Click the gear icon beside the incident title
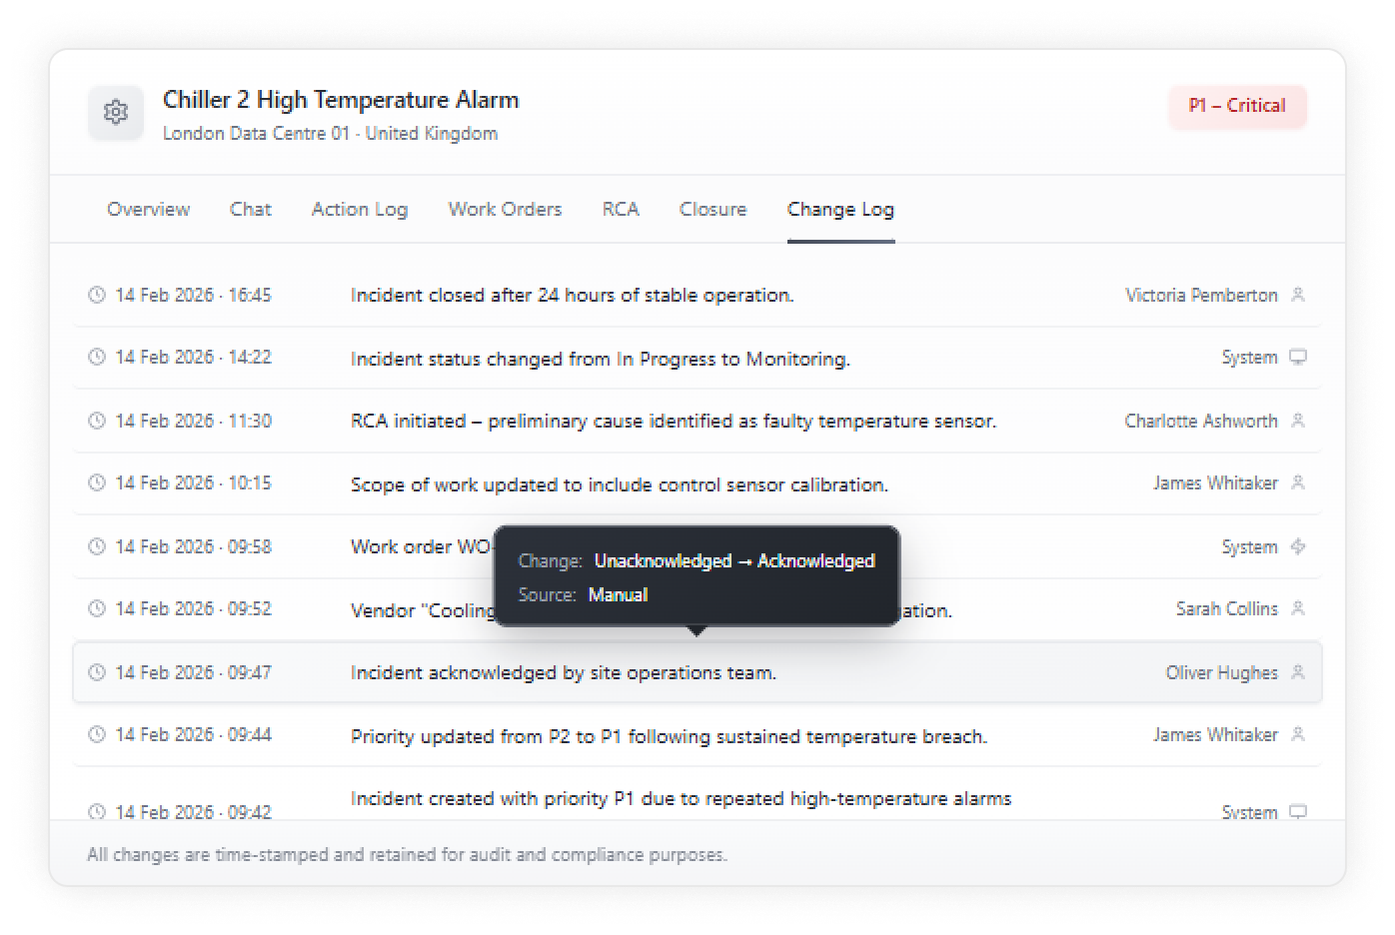Image resolution: width=1395 pixels, height=935 pixels. pyautogui.click(x=116, y=112)
